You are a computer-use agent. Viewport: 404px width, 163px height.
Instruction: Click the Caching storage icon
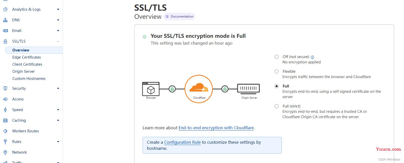point(5,120)
